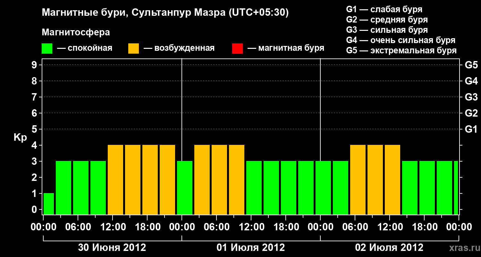Viewport: 481px width, 257px height.
Task: Click the date label '30 Июня 2012'
Action: tap(112, 247)
